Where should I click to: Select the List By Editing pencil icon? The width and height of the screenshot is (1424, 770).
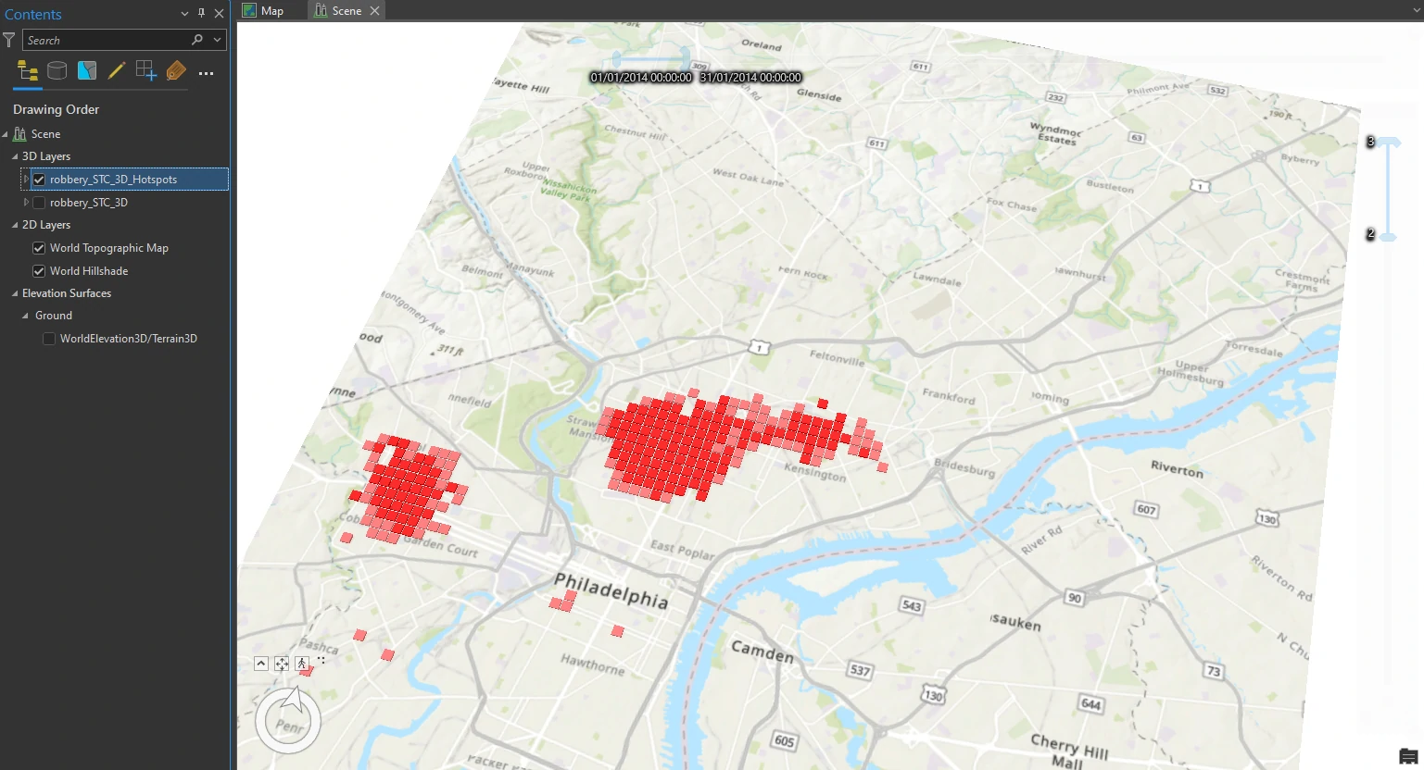pyautogui.click(x=117, y=71)
